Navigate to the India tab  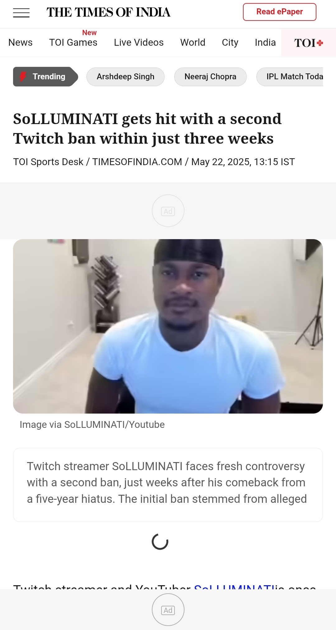click(x=265, y=42)
